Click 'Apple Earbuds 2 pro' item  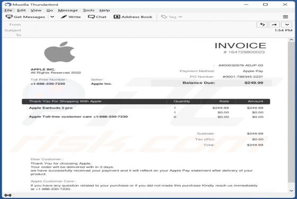(x=51, y=108)
